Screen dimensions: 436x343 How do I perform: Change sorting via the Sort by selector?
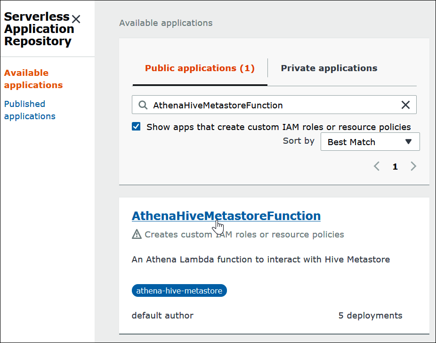(370, 141)
